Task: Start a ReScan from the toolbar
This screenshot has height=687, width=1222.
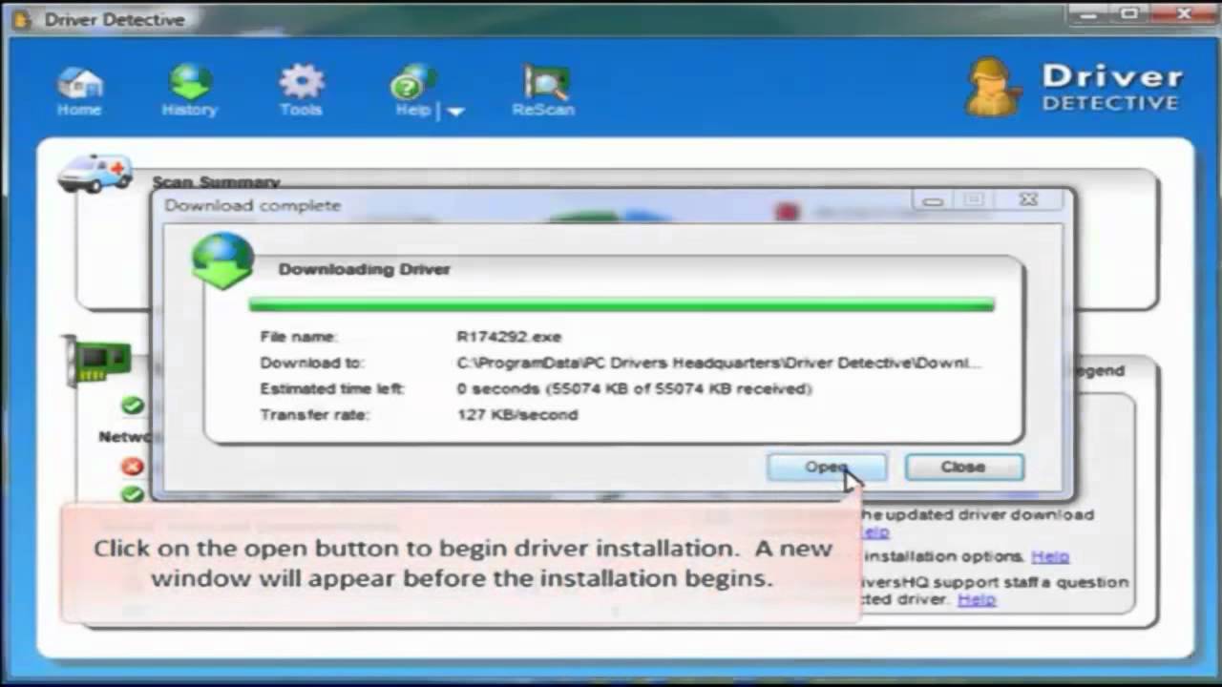Action: [x=543, y=92]
